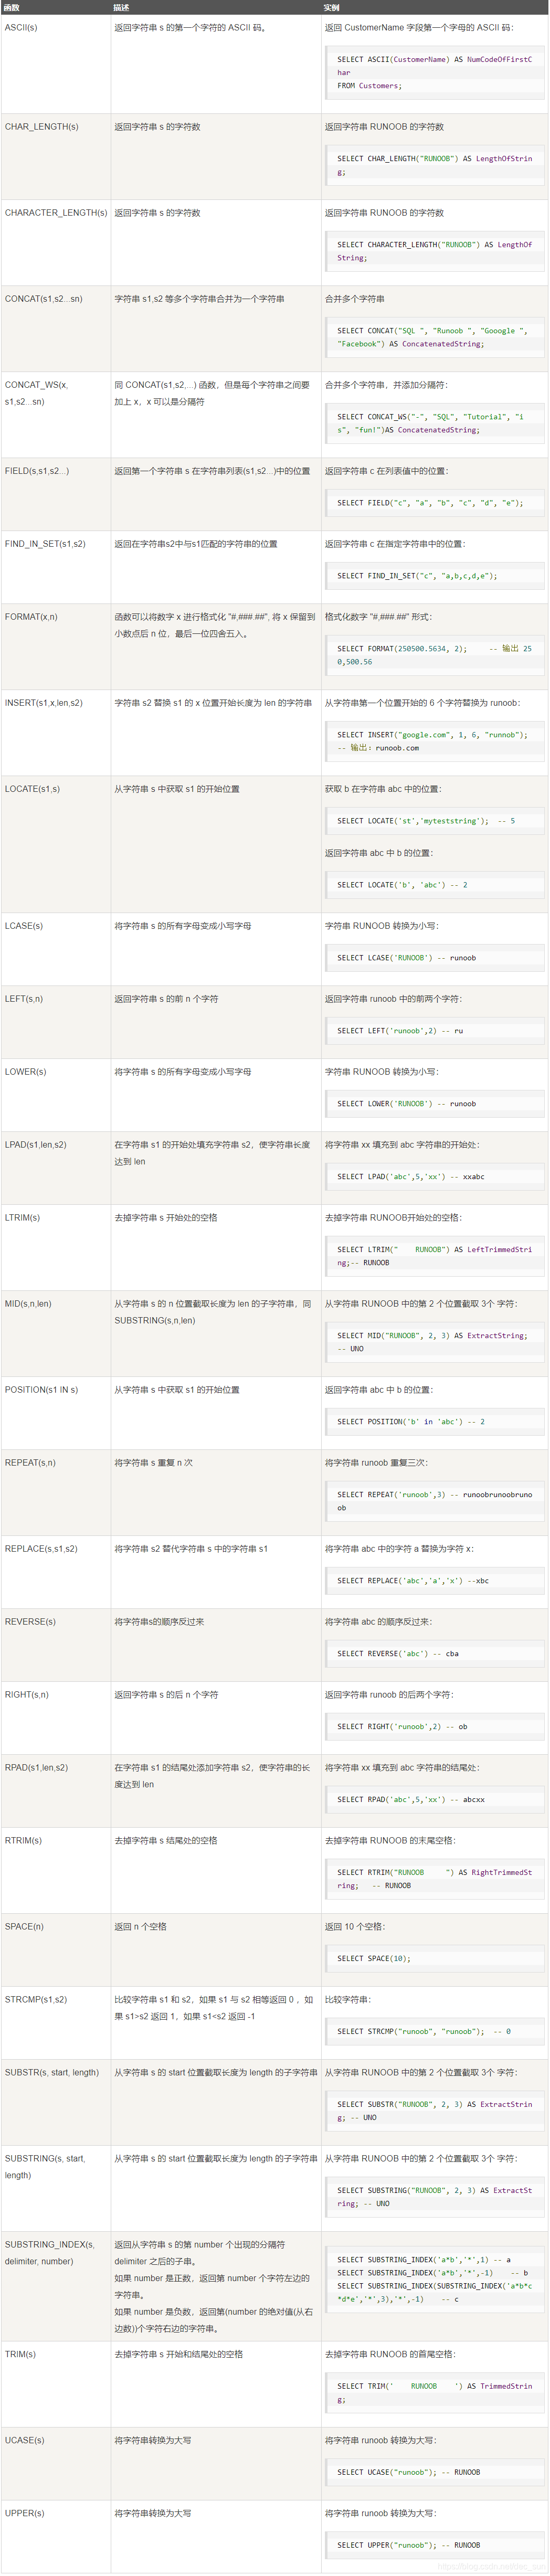
Task: Select the REPLACE(s,s1,s2) function name
Action: coord(41,1549)
